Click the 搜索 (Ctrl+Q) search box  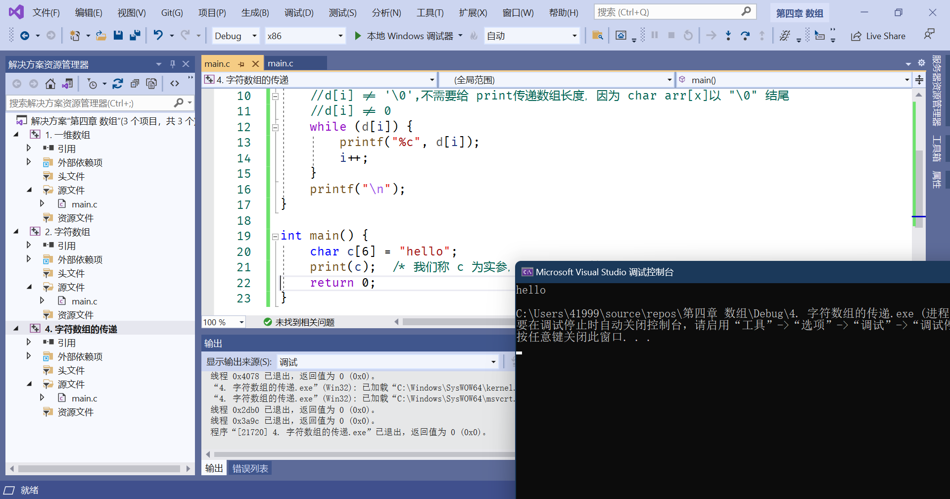pyautogui.click(x=675, y=12)
